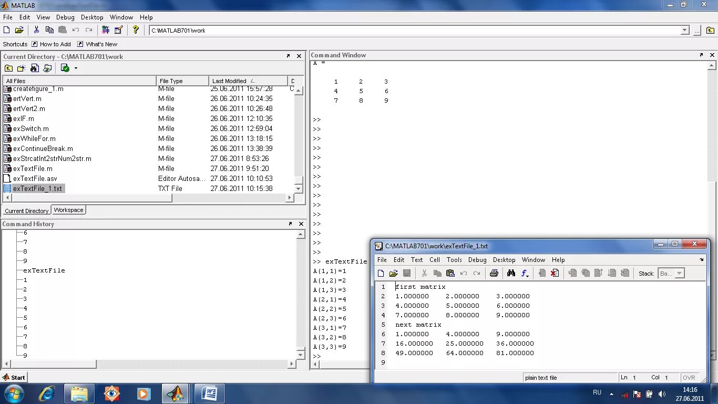Click Print icon in editor toolbar
The height and width of the screenshot is (404, 718).
[x=494, y=273]
